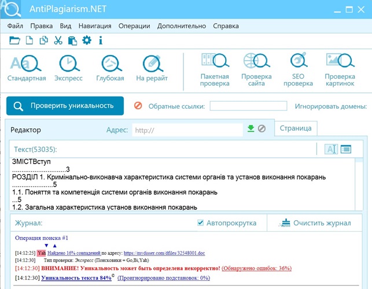Select the Глубокая check mode
The width and height of the screenshot is (372, 289).
click(110, 69)
